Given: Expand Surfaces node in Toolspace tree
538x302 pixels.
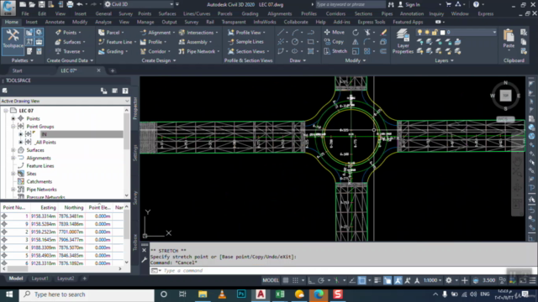Looking at the screenshot, I should tap(13, 150).
